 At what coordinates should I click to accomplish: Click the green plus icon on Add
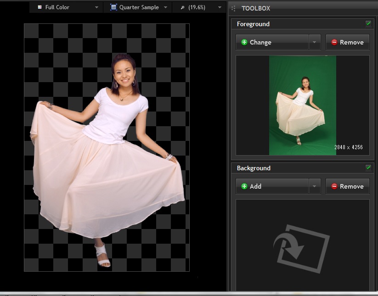click(x=244, y=186)
